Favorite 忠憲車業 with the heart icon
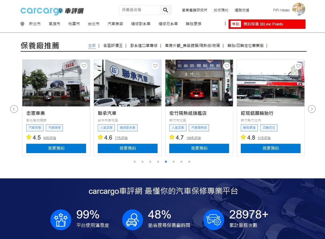 84,66
